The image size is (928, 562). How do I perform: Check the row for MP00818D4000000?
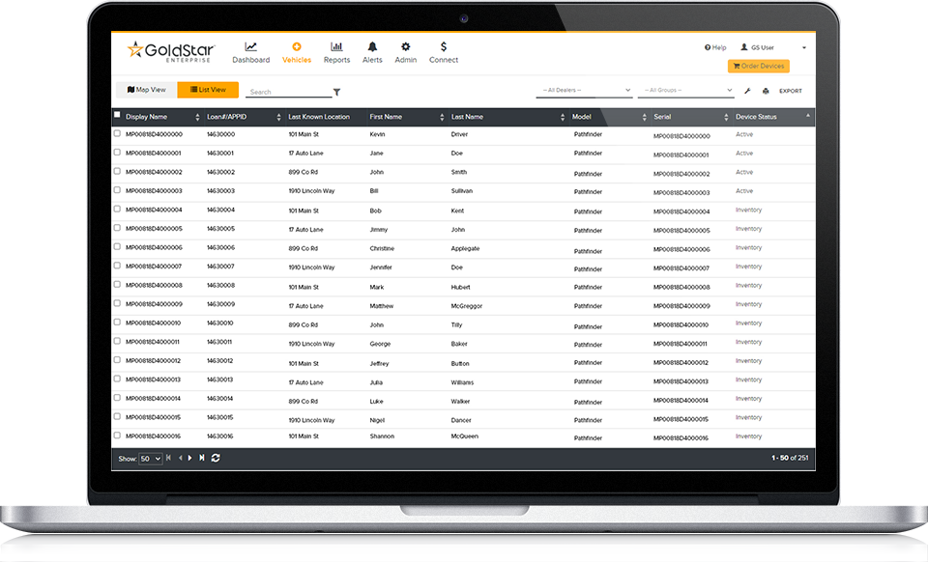[x=117, y=133]
